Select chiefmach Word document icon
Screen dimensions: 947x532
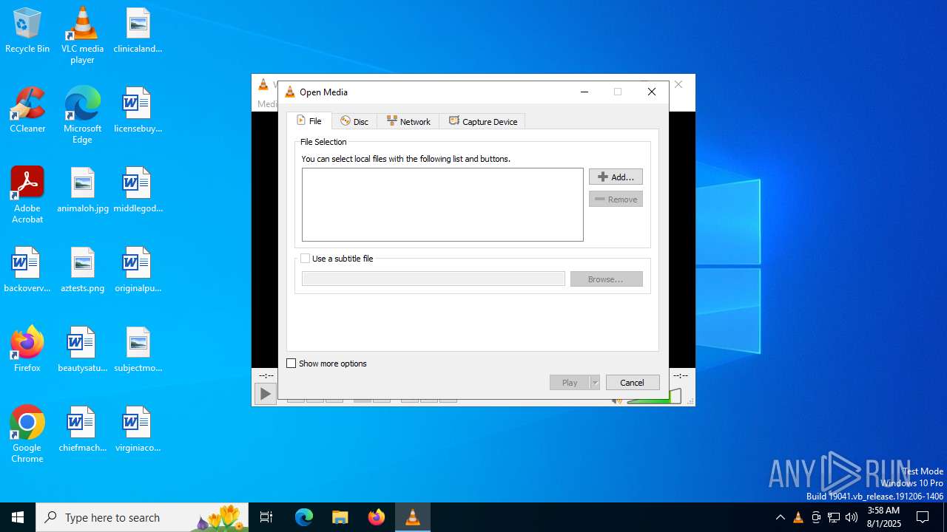click(82, 429)
